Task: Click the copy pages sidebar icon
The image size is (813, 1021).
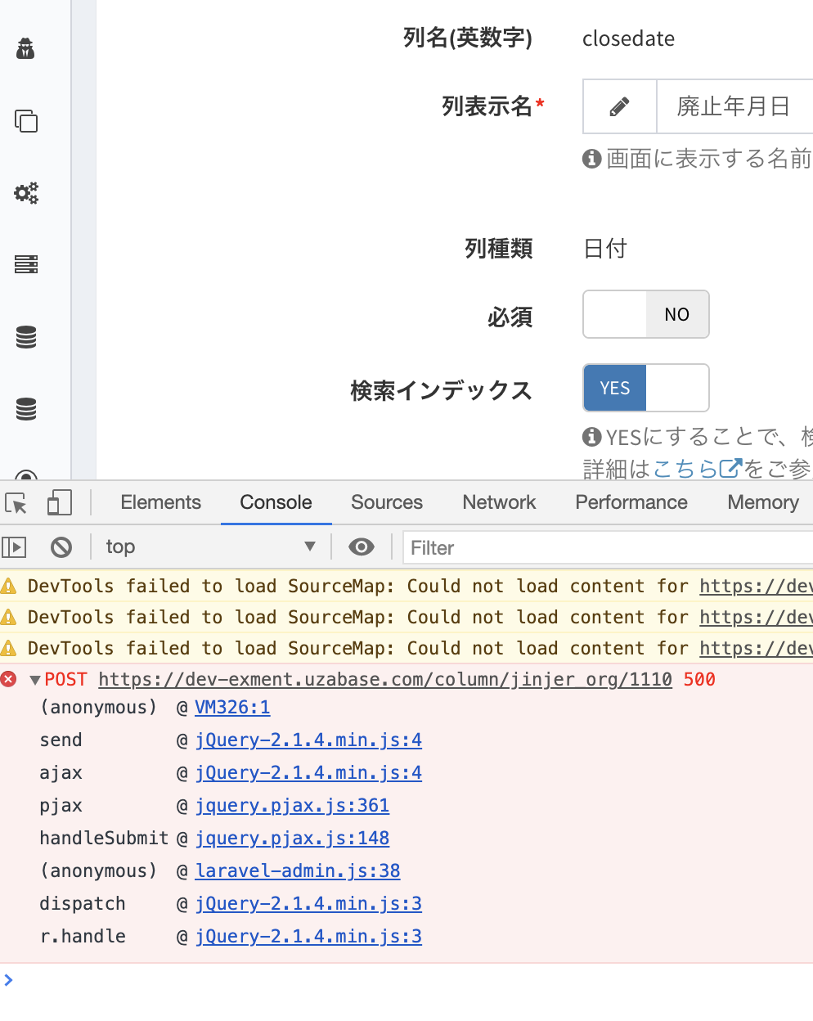Action: tap(26, 121)
